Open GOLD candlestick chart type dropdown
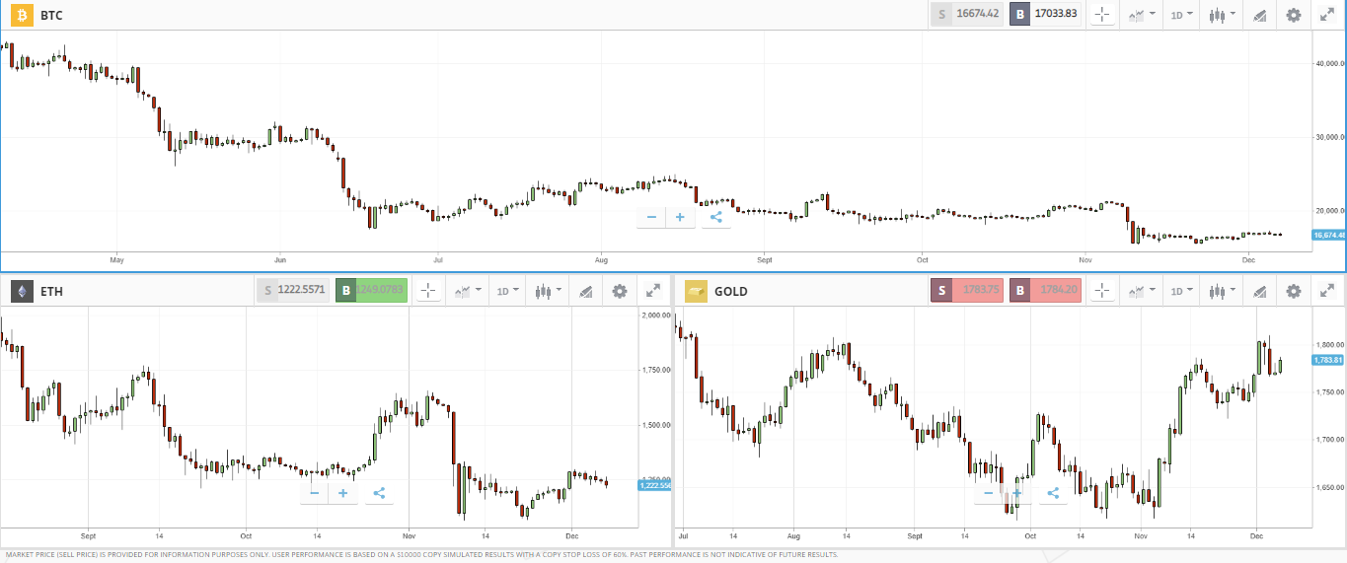The height and width of the screenshot is (563, 1347). pos(1222,291)
